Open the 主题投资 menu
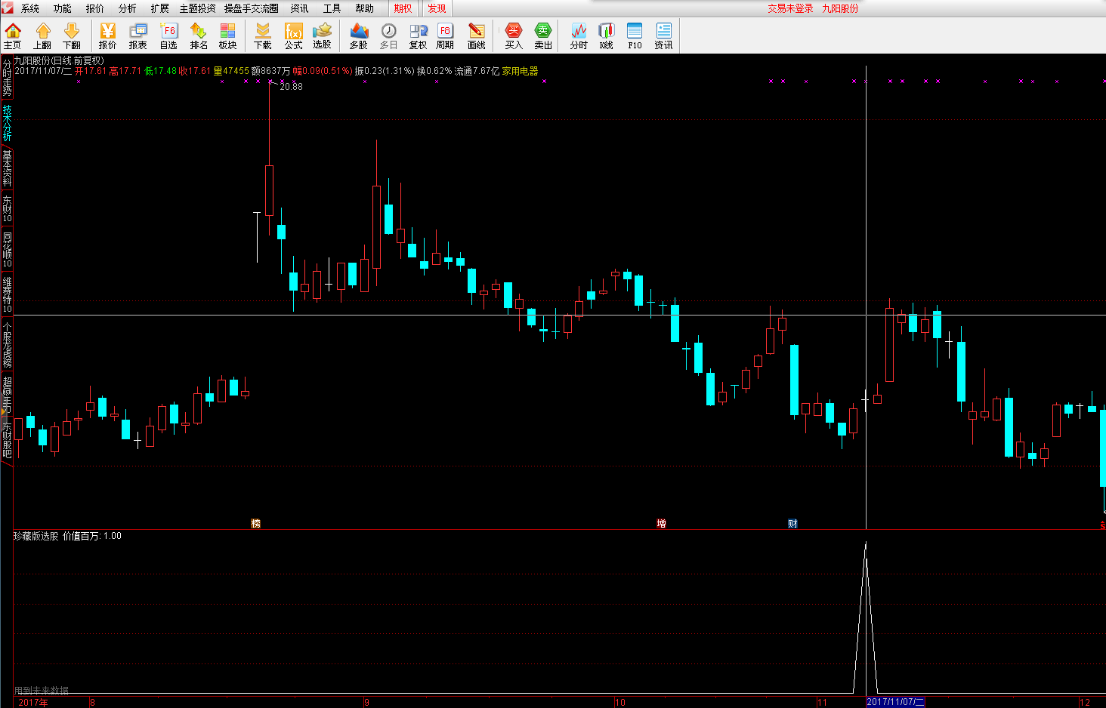The image size is (1106, 708). pyautogui.click(x=197, y=8)
